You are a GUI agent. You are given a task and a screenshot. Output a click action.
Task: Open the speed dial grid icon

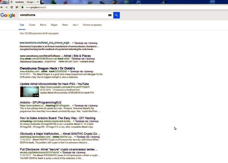(x=17, y=7)
